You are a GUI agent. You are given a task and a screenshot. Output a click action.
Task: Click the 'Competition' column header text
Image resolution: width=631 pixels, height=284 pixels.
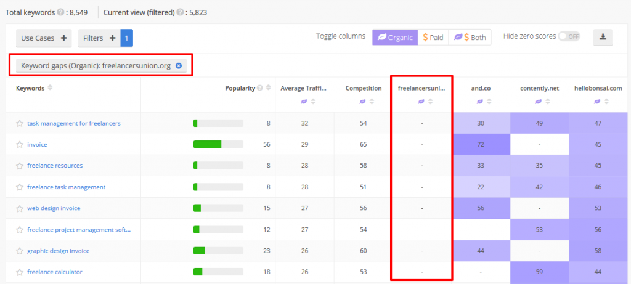(364, 89)
